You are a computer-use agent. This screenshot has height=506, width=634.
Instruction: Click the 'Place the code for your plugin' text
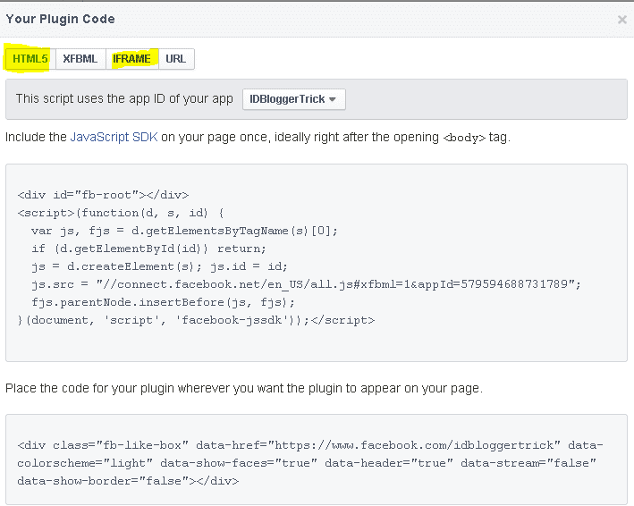pyautogui.click(x=244, y=388)
